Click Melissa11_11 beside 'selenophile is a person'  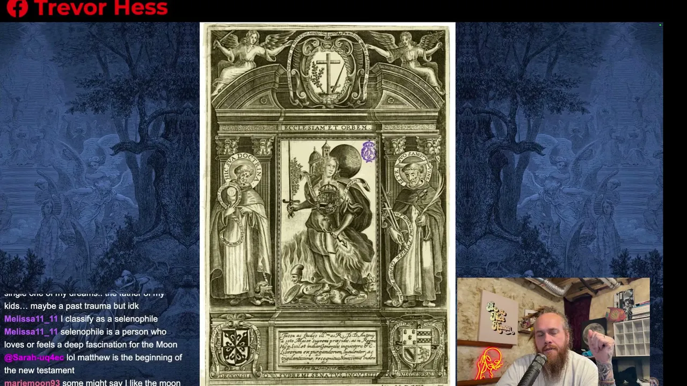click(x=31, y=332)
